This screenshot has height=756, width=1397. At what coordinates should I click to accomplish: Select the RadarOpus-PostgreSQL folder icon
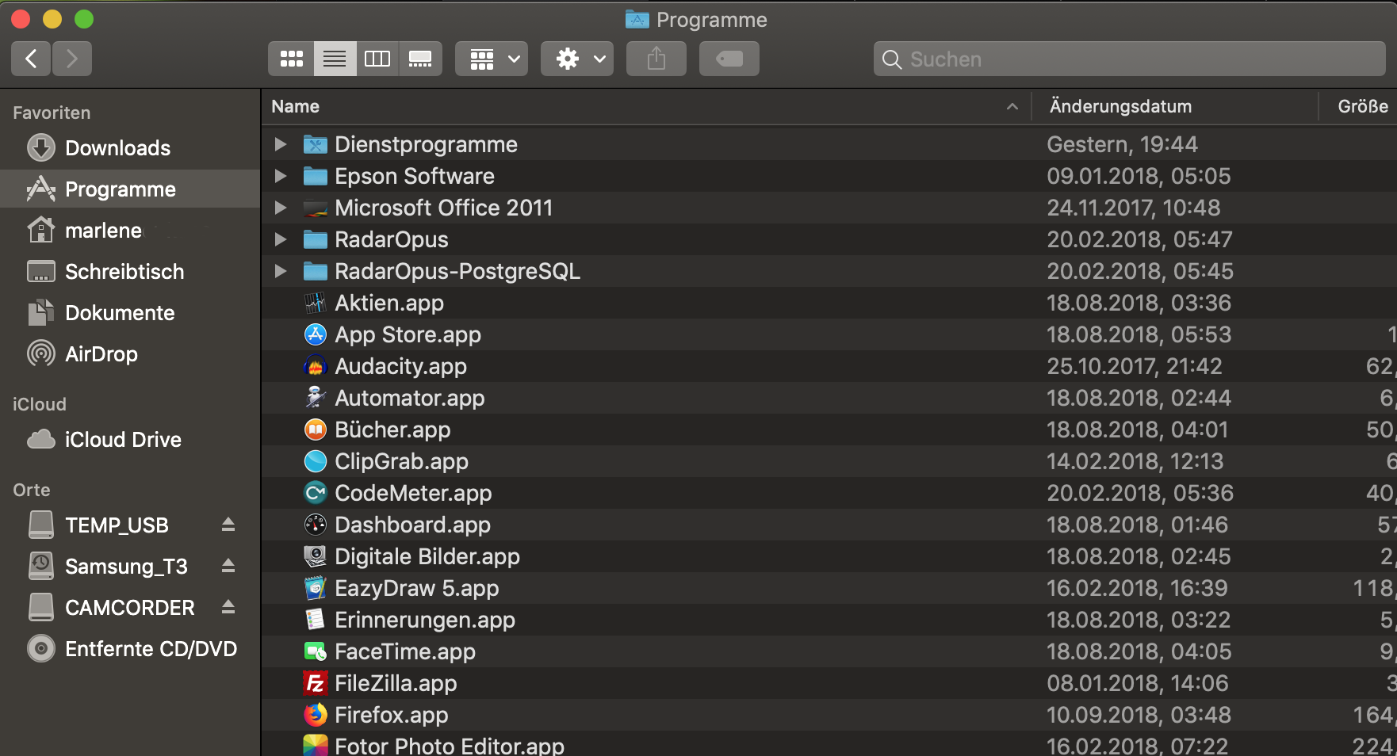point(316,271)
